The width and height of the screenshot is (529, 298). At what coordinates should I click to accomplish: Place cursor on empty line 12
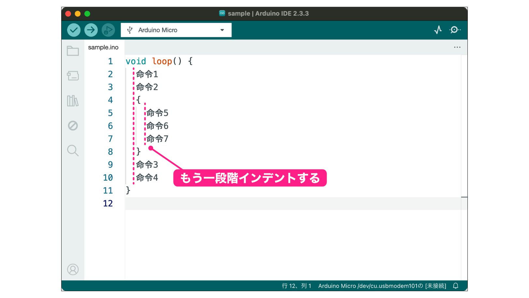point(293,203)
